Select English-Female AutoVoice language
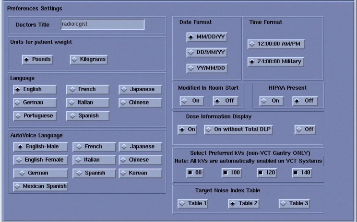This screenshot has width=357, height=222. tap(41, 160)
